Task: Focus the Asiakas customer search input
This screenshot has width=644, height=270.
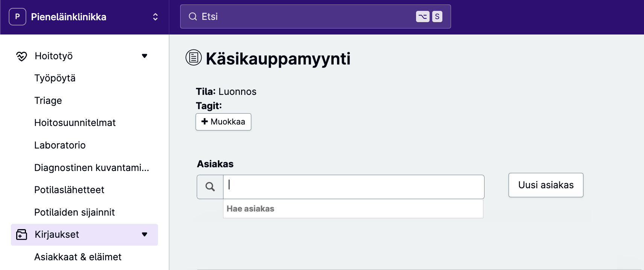Action: coord(354,187)
